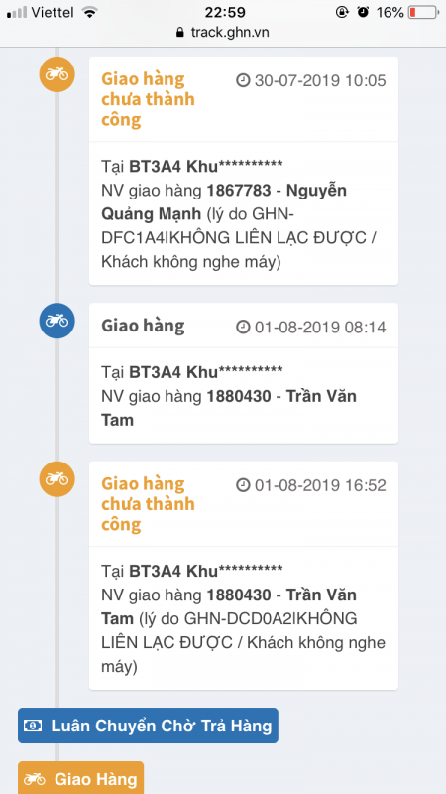Viewport: 446px width, 794px height.
Task: Click the clock icon beside 30-07-2019 10:05
Action: coord(243,80)
